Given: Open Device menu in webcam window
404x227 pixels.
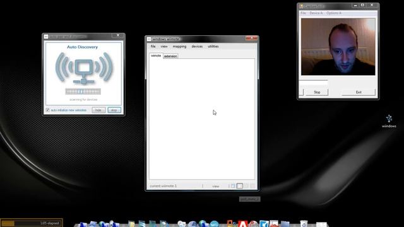Looking at the screenshot, I should (x=316, y=13).
